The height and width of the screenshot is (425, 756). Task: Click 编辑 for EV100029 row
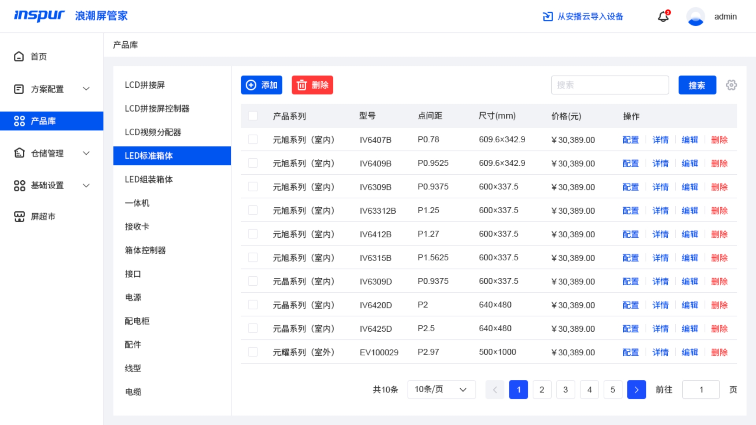tap(690, 352)
